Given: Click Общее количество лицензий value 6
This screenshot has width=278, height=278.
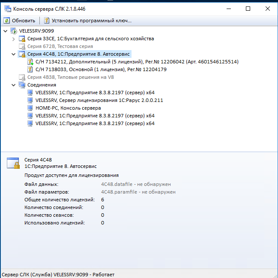Looking at the screenshot, I should click(102, 200).
